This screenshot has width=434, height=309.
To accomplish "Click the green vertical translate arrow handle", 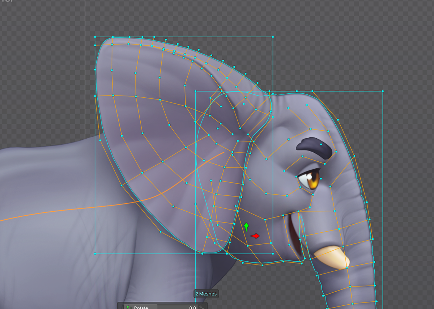I will click(x=246, y=227).
